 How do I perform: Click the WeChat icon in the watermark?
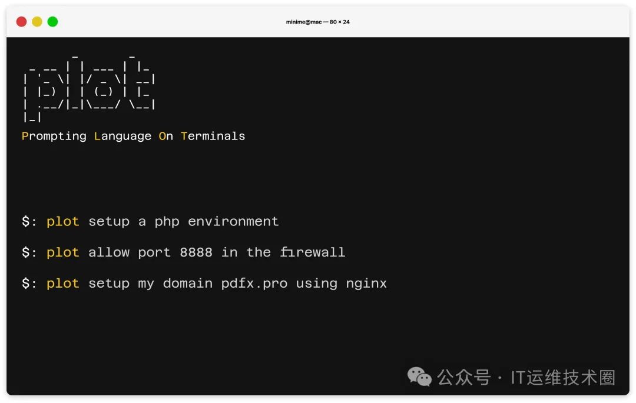[x=419, y=377]
